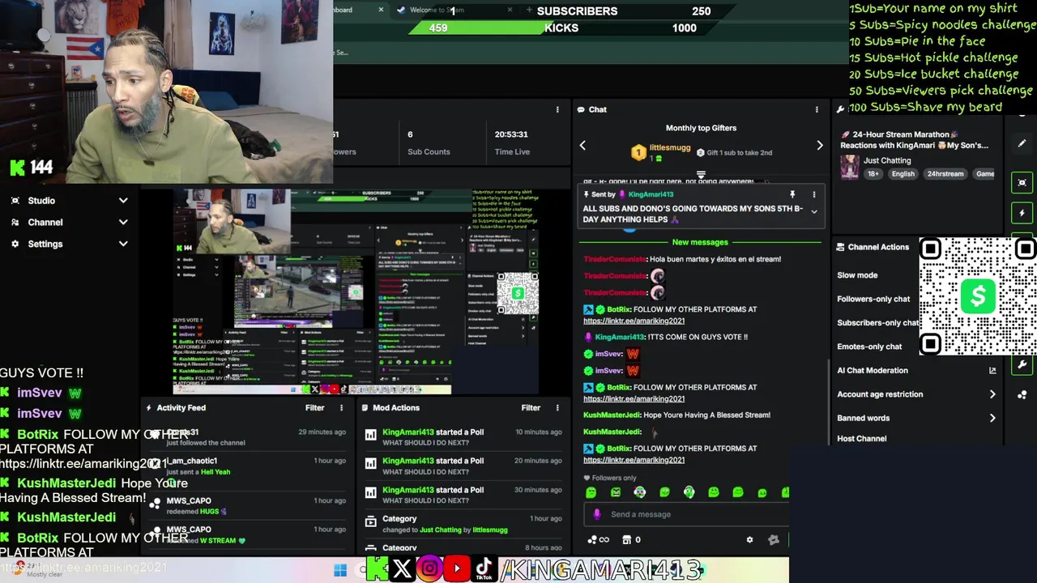This screenshot has height=583, width=1037.
Task: Click the Channel label in the sidebar
Action: (x=45, y=223)
